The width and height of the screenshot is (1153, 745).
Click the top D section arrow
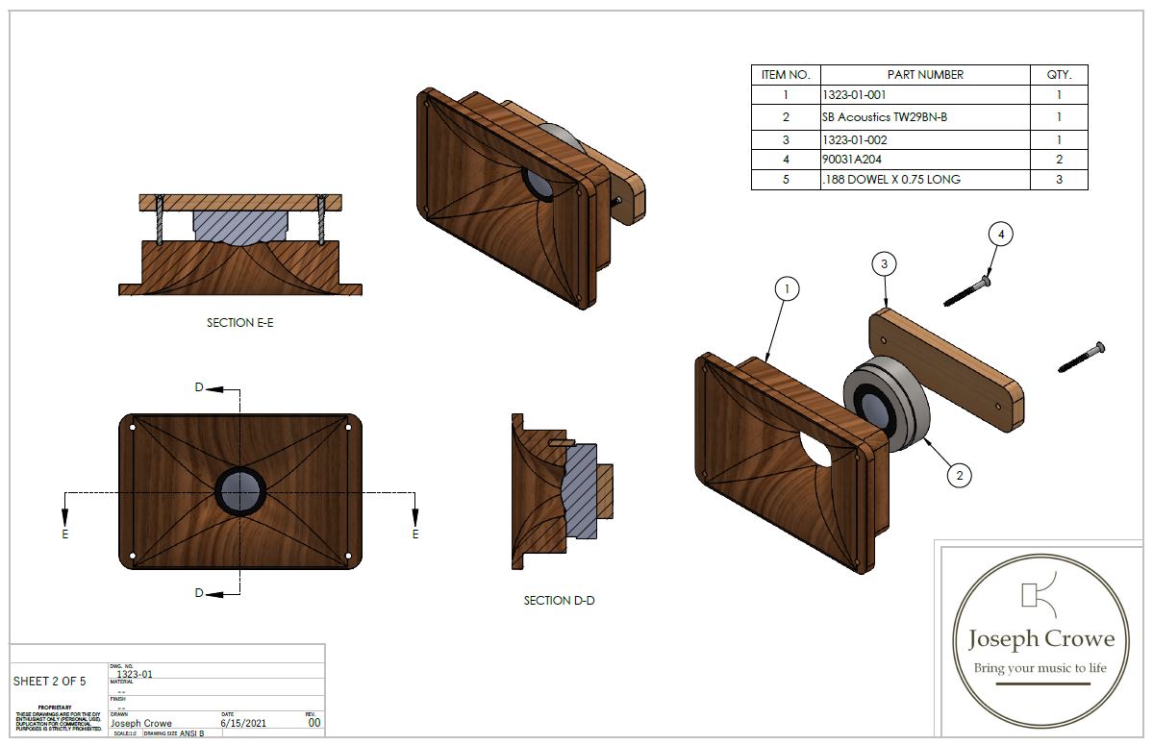pyautogui.click(x=213, y=388)
